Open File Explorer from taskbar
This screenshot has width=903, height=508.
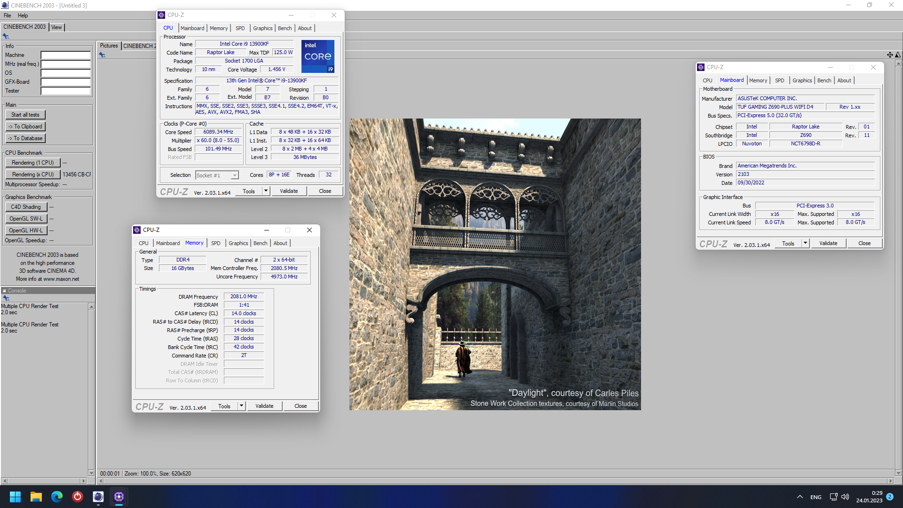coord(36,497)
